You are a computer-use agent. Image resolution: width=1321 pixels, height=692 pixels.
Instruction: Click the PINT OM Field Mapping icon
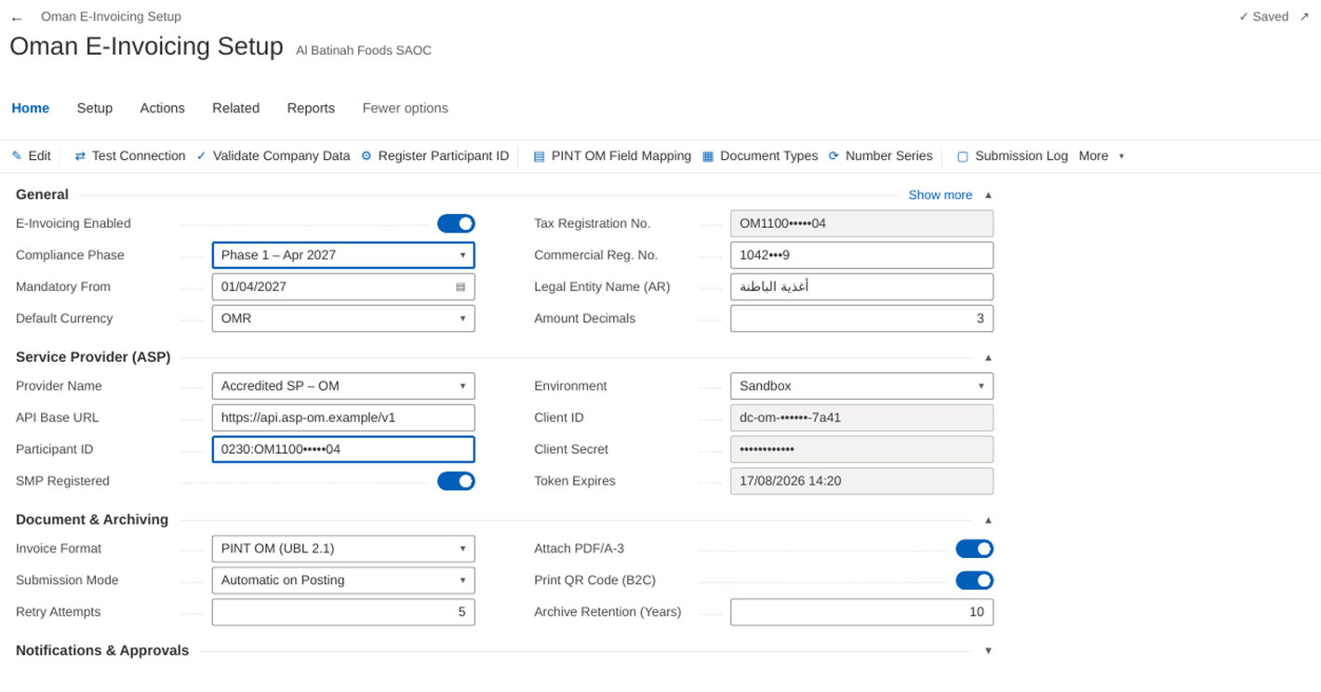539,156
